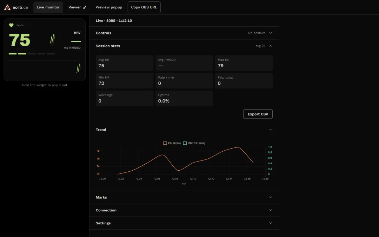Click the Live · 808S · 1:12:10 status text

[x=114, y=21]
